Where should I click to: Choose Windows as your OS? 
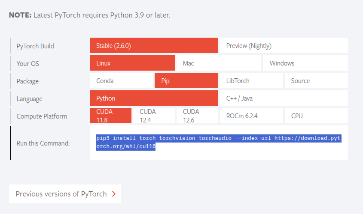pyautogui.click(x=305, y=63)
